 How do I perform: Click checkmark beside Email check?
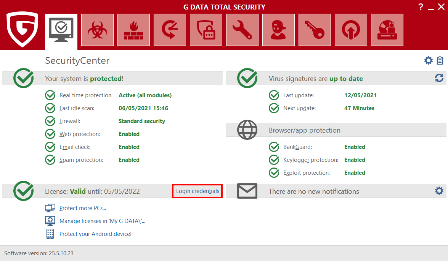click(x=50, y=147)
